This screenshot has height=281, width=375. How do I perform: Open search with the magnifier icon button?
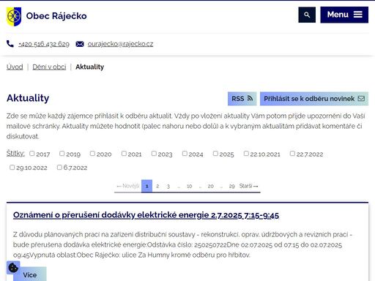(307, 15)
